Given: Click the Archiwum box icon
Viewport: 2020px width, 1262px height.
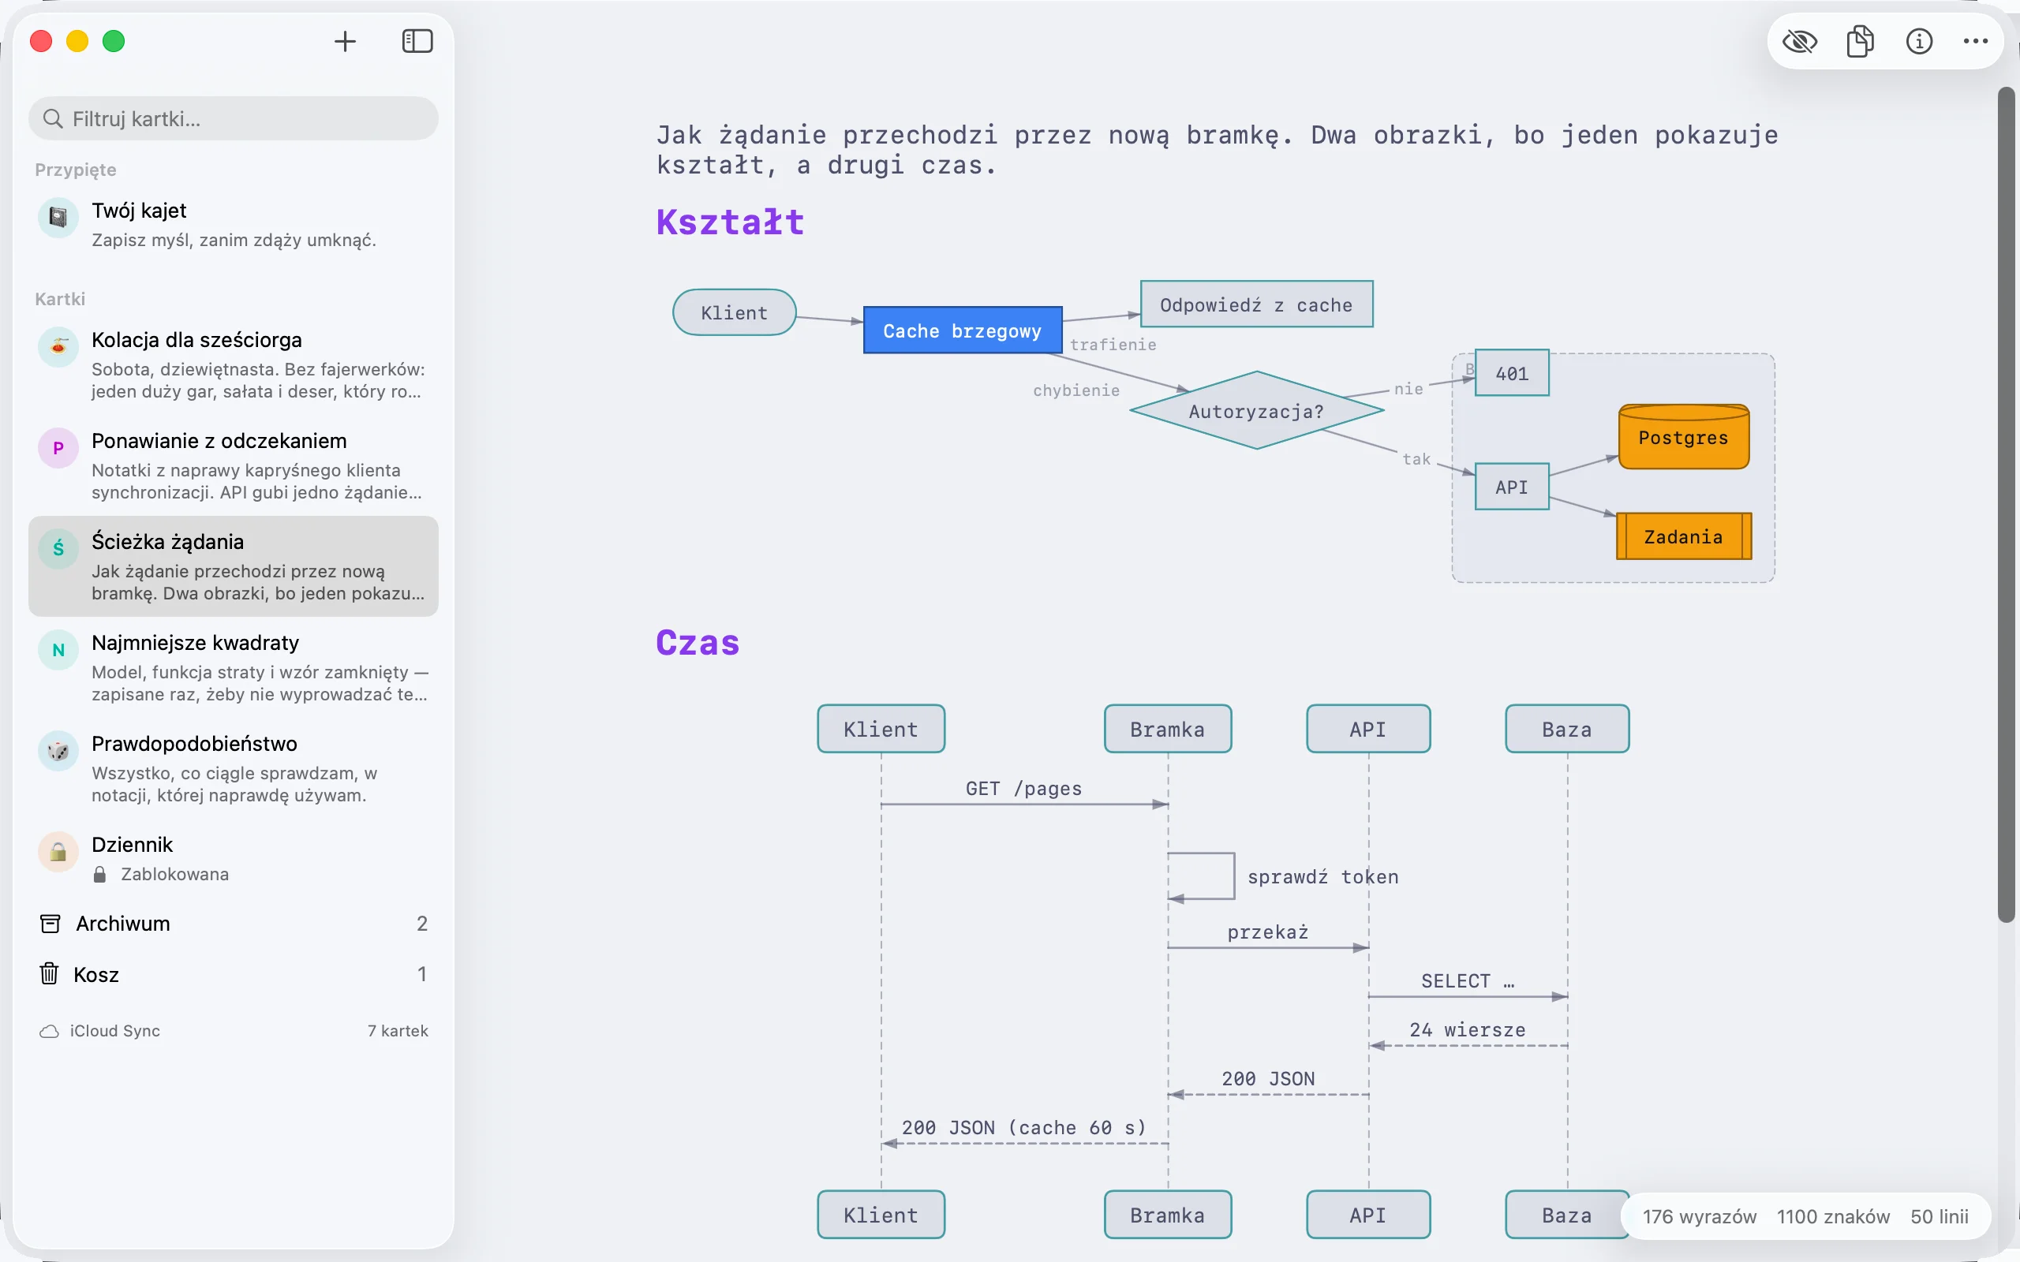Looking at the screenshot, I should 50,923.
